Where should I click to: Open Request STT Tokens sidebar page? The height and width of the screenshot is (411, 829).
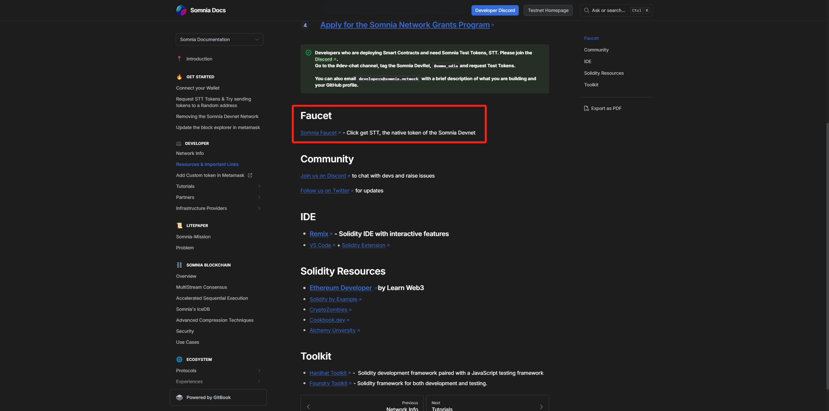tap(213, 102)
